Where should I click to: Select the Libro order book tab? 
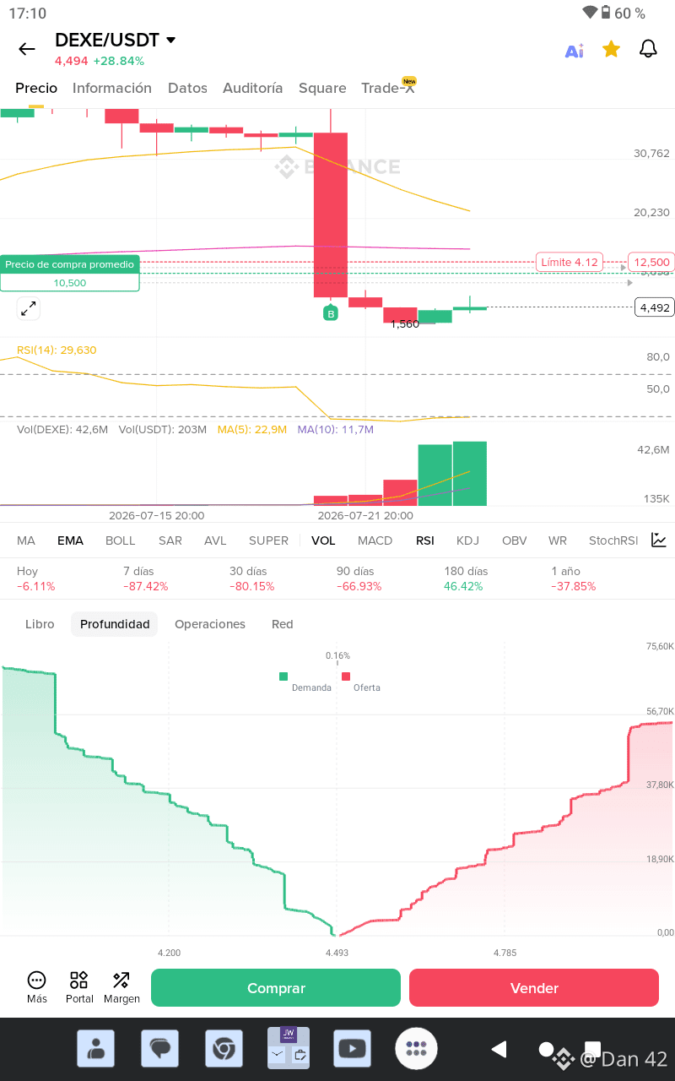(x=40, y=624)
